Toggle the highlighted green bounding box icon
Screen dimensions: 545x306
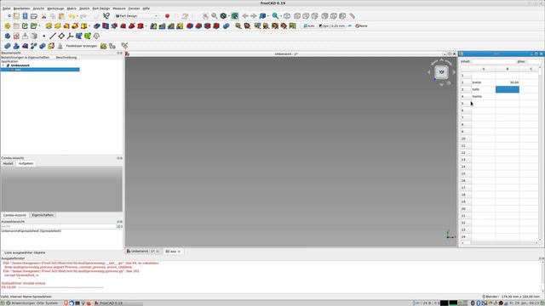235,16
